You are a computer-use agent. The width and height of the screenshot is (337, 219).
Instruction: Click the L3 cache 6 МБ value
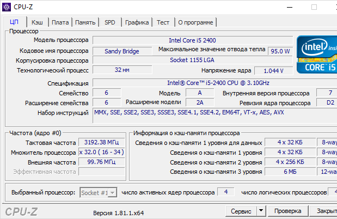pos(290,172)
